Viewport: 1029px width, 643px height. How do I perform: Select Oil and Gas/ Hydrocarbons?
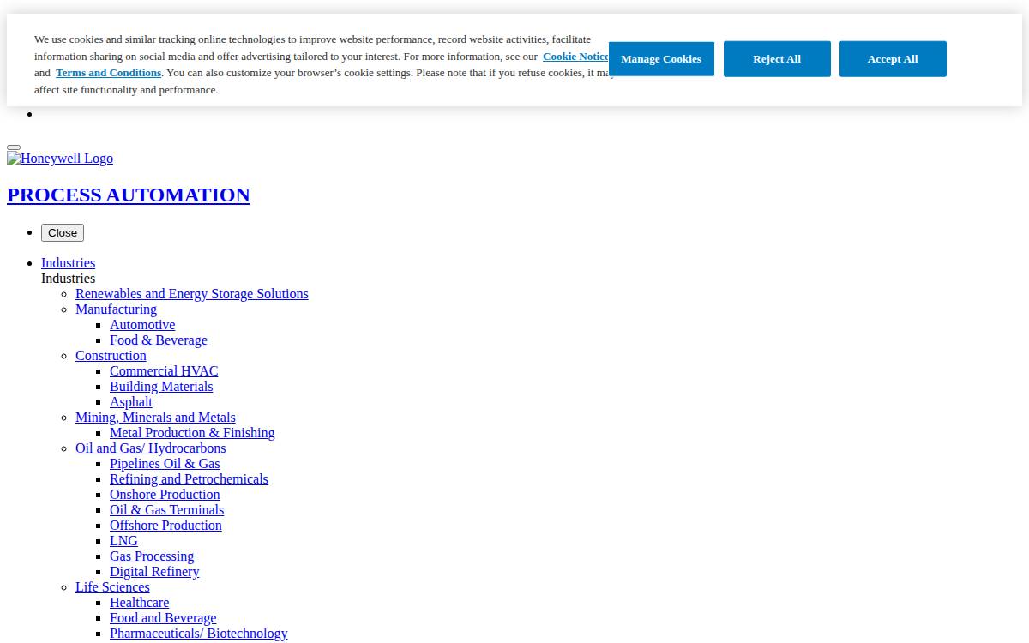pyautogui.click(x=151, y=448)
